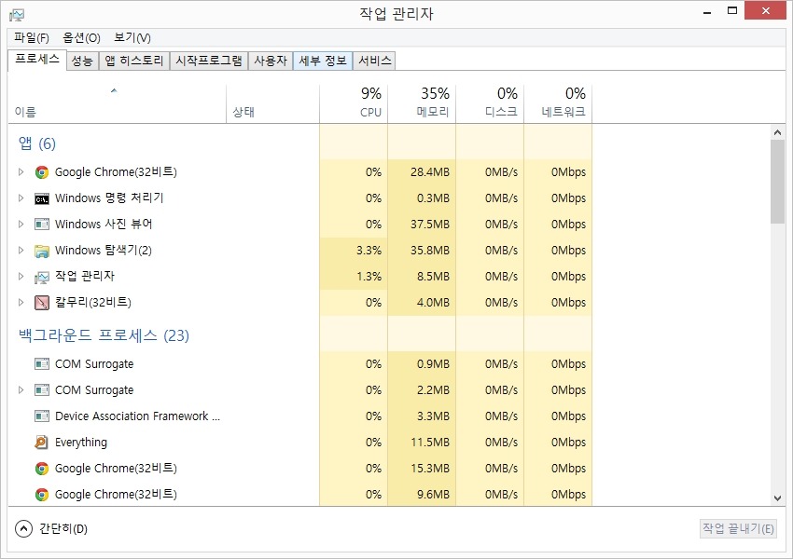The image size is (793, 559).
Task: Minimize the 작업 관리자 window
Action: point(707,11)
